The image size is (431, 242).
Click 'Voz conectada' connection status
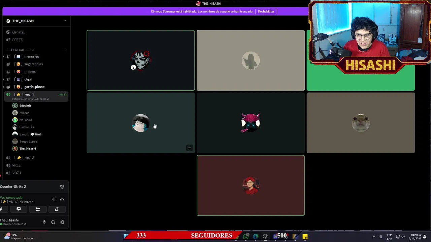coord(11,198)
